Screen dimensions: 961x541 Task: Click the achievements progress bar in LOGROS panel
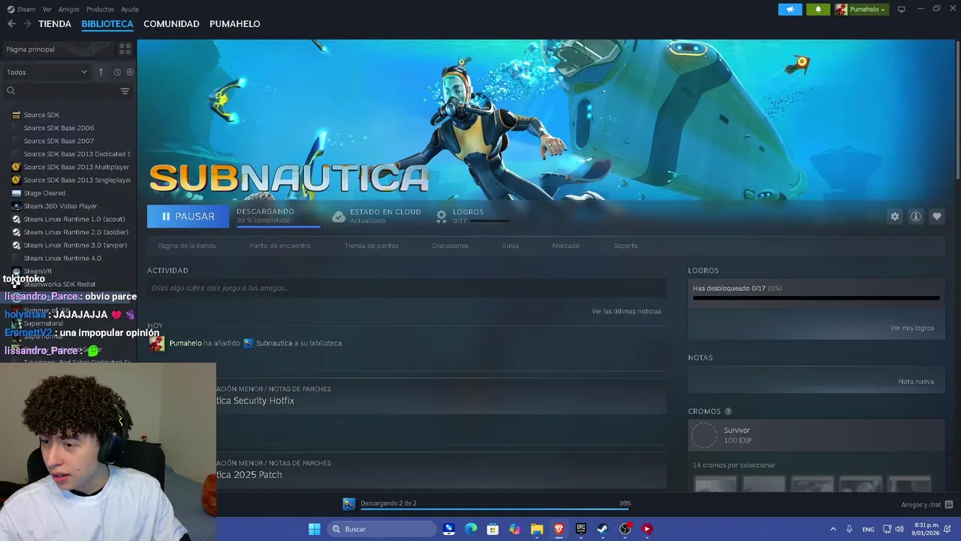pos(816,298)
